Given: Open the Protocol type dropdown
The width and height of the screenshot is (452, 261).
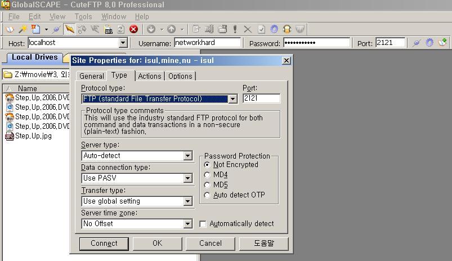Looking at the screenshot, I should pyautogui.click(x=232, y=99).
